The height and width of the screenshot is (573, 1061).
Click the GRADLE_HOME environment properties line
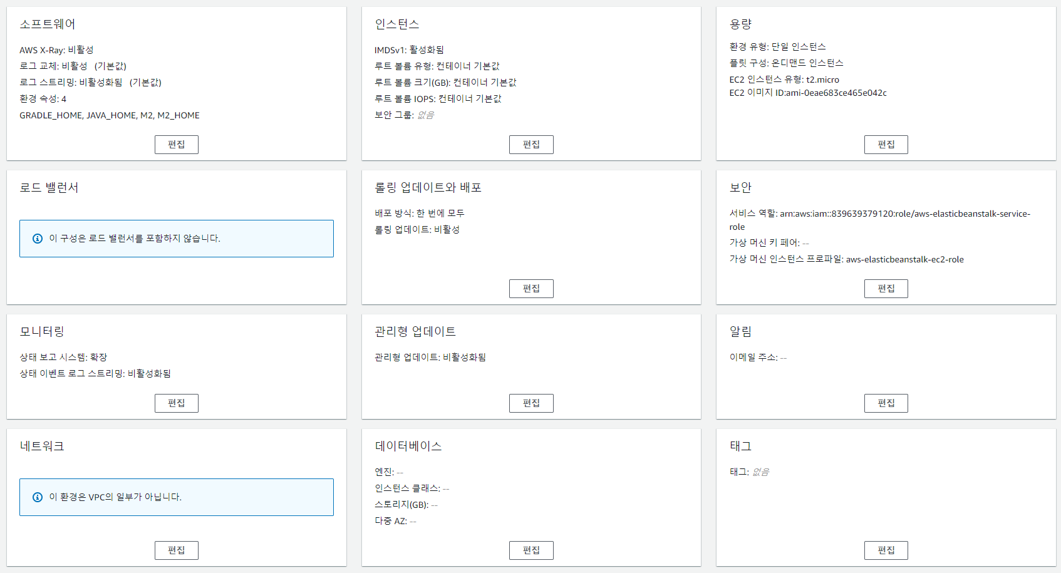click(110, 115)
